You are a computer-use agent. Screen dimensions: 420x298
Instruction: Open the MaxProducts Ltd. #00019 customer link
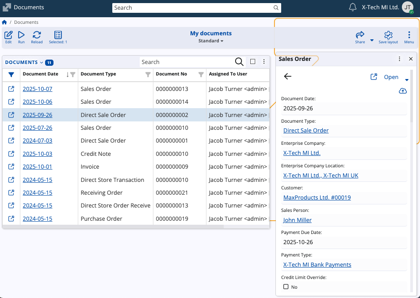[x=317, y=198]
